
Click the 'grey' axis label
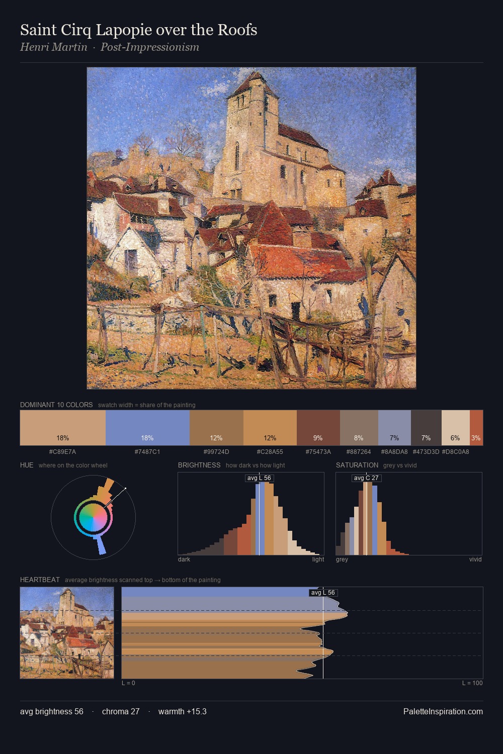click(x=342, y=559)
